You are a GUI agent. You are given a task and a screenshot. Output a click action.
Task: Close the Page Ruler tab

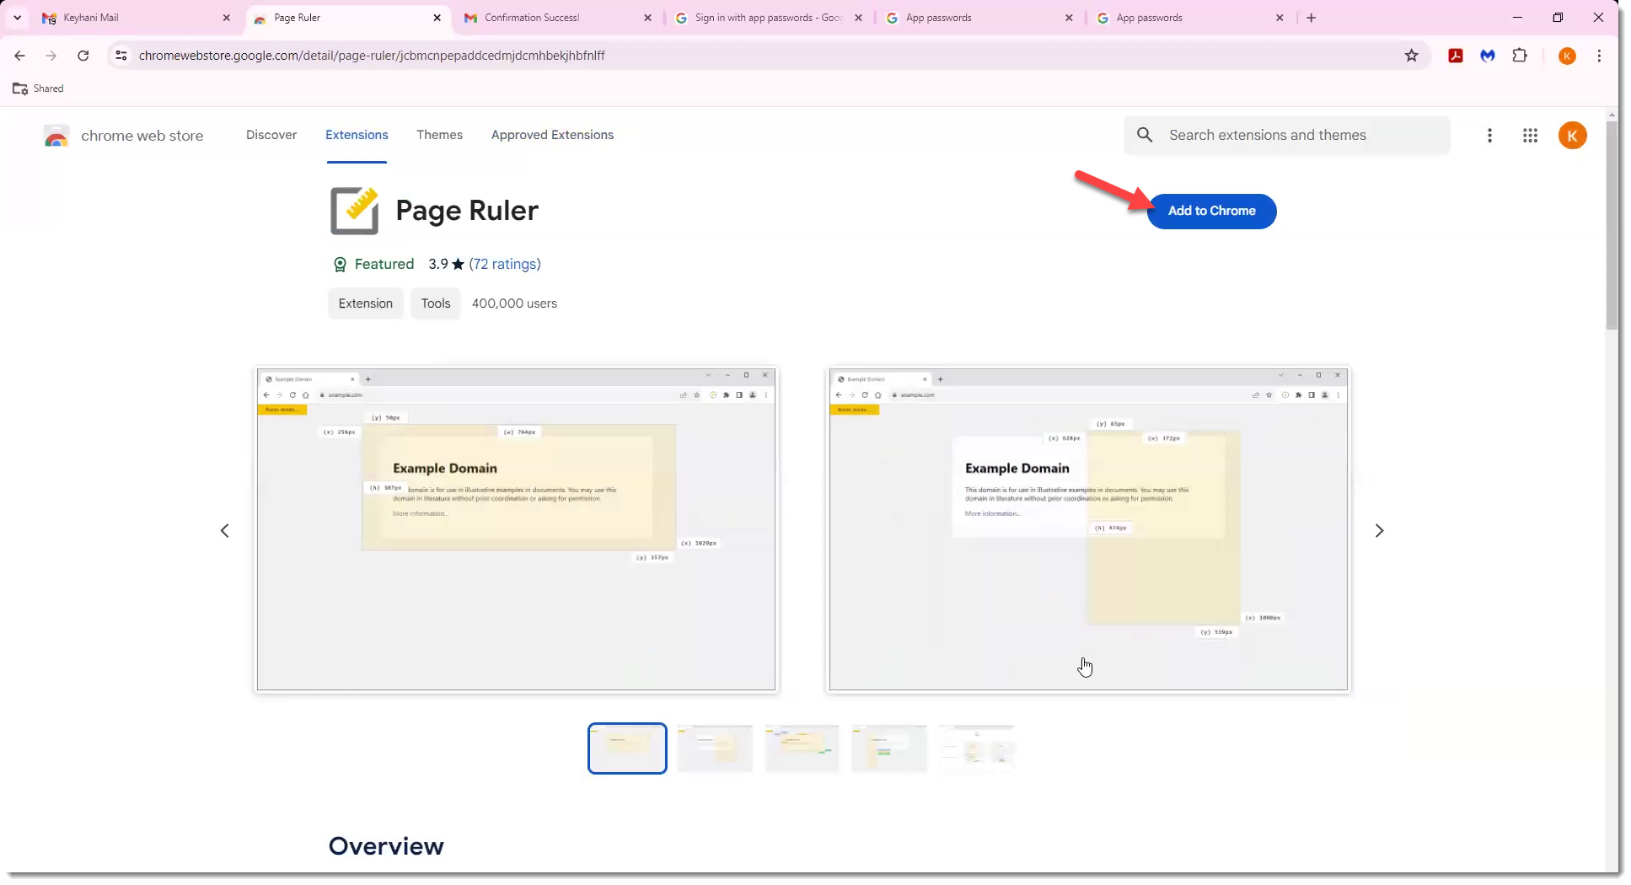click(x=437, y=18)
